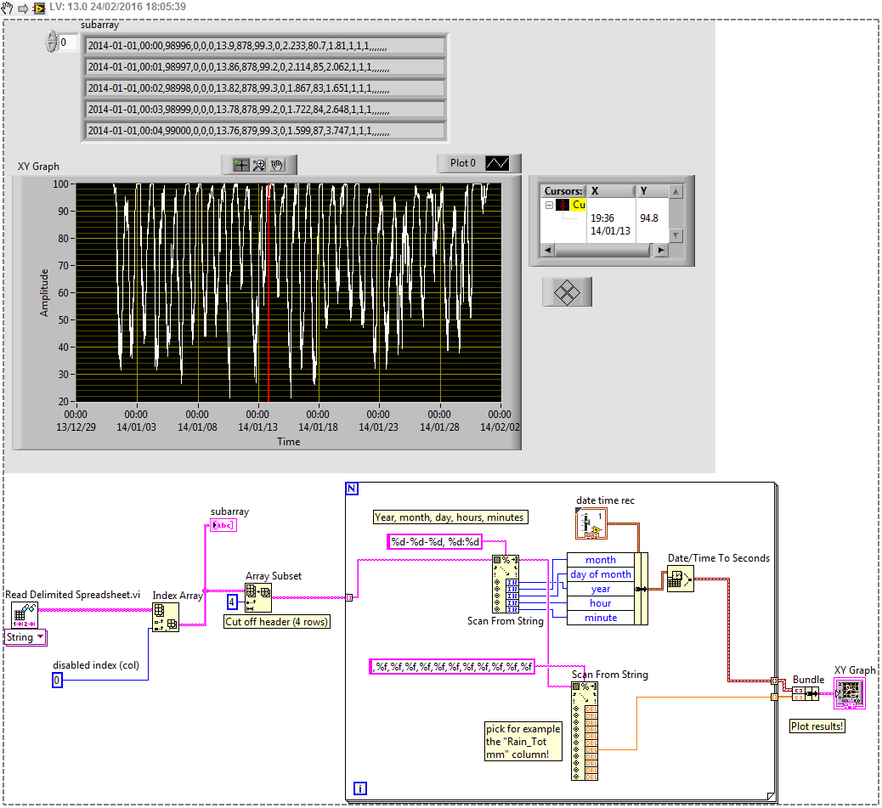The height and width of the screenshot is (808, 882).
Task: Click the subarray index stepper arrows
Action: click(51, 42)
